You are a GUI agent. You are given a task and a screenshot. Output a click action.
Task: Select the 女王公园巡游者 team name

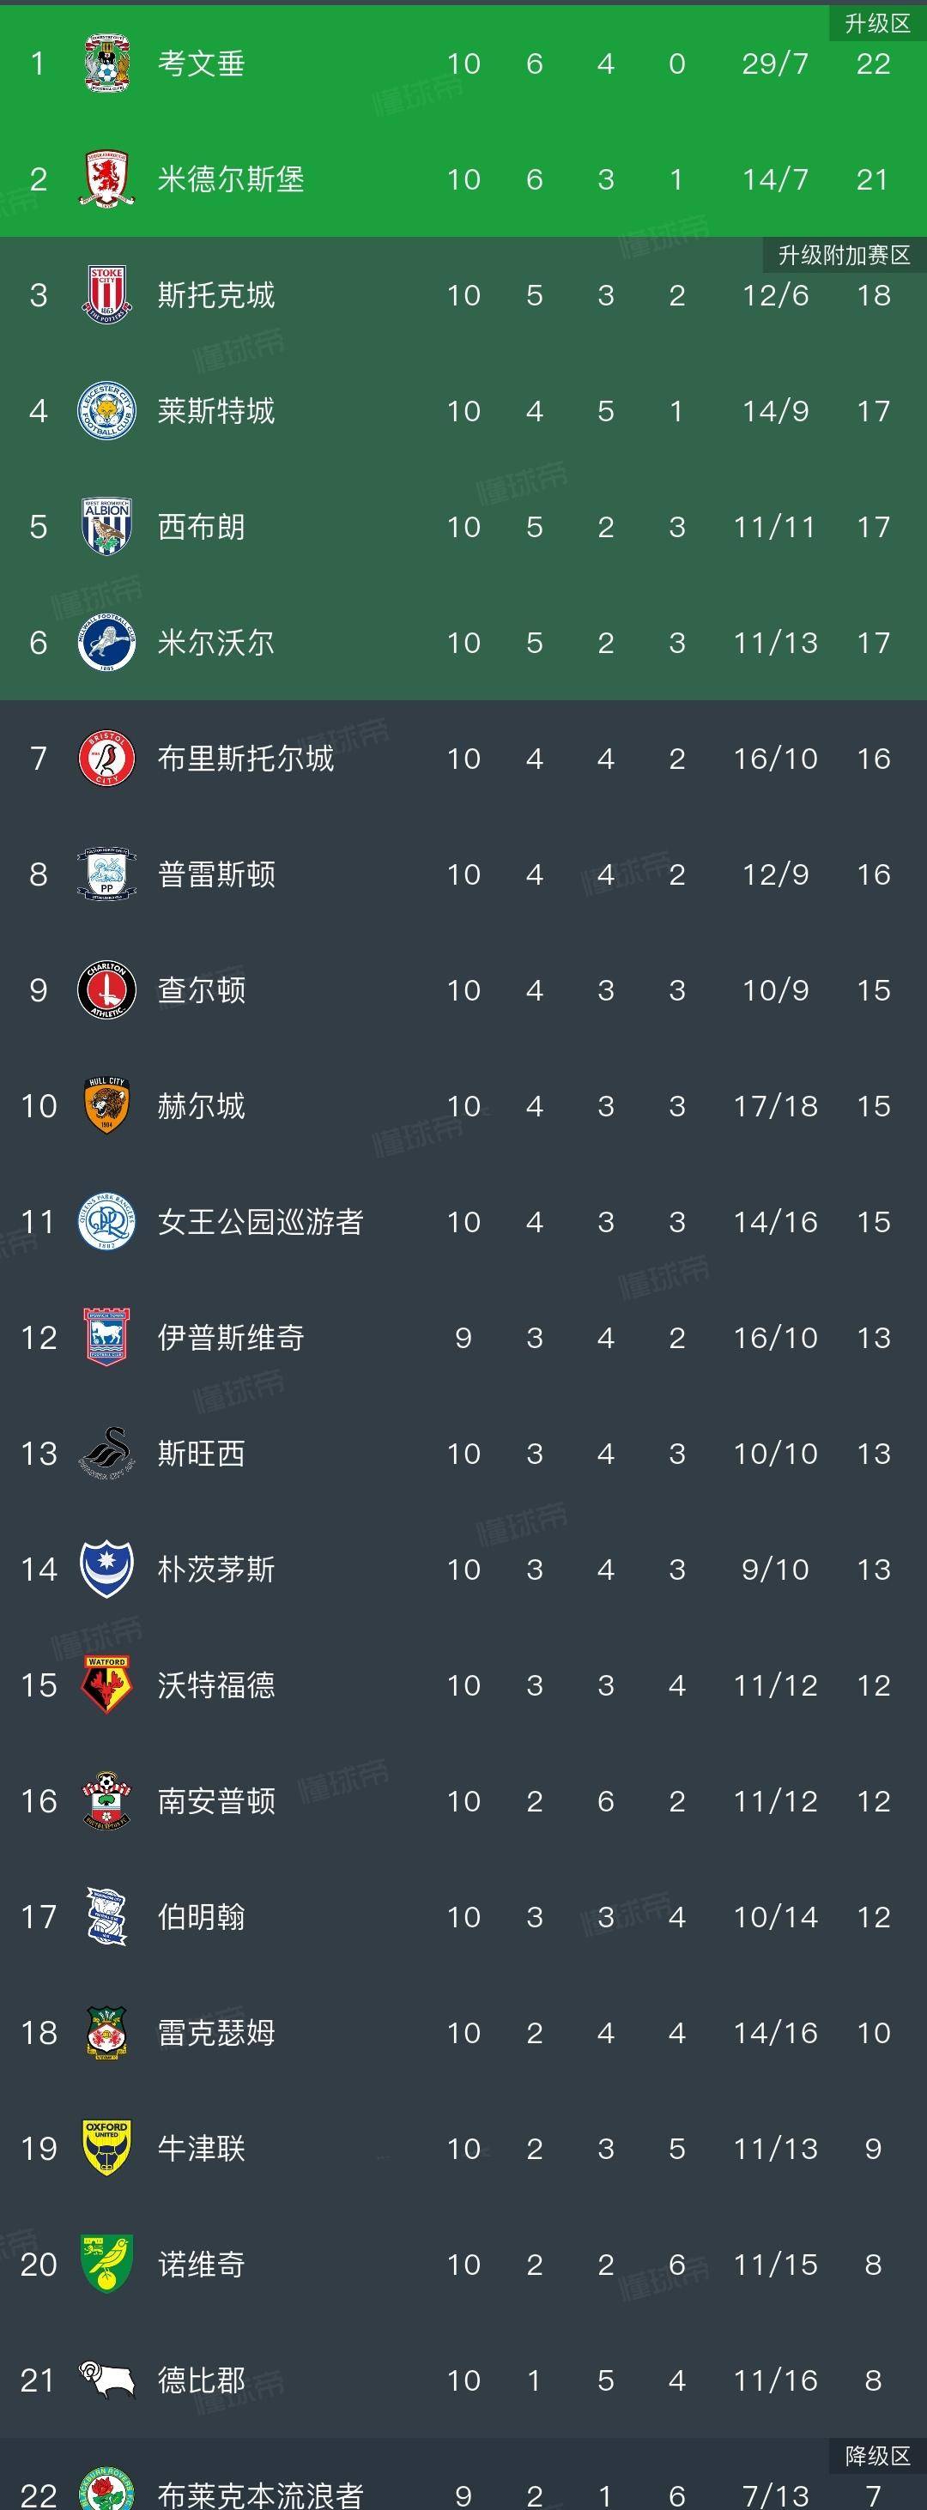(260, 1222)
